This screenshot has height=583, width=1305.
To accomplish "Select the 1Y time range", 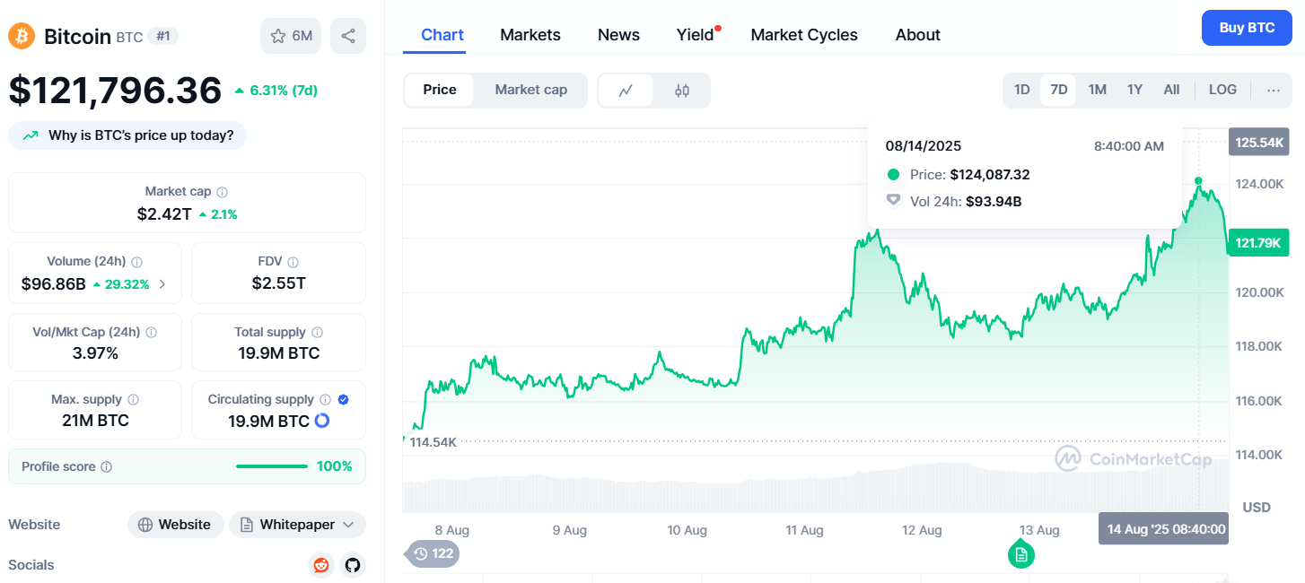I will (1134, 90).
